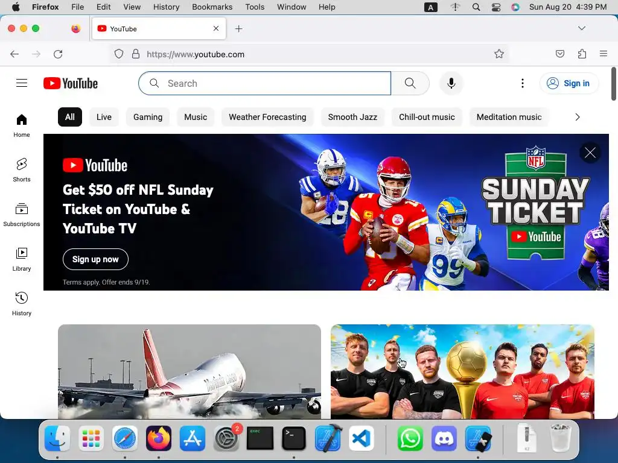Image resolution: width=618 pixels, height=463 pixels.
Task: Go back with Firefox back arrow
Action: pos(14,54)
